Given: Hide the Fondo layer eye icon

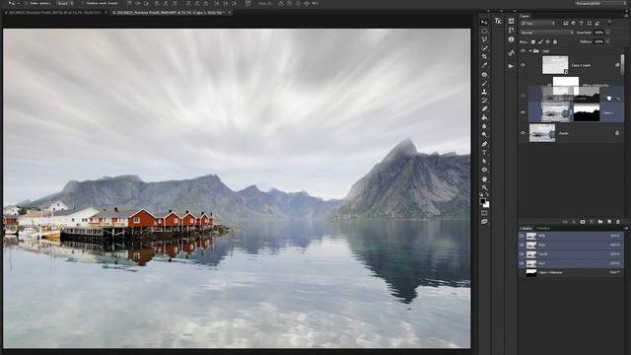Looking at the screenshot, I should (x=523, y=133).
